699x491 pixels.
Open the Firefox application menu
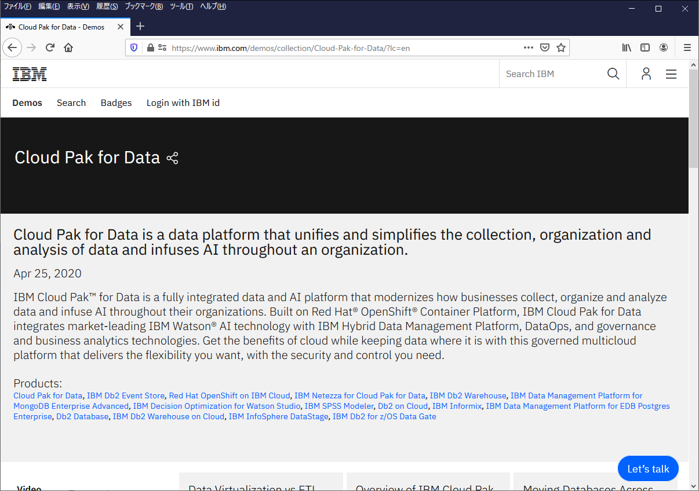pyautogui.click(x=687, y=47)
